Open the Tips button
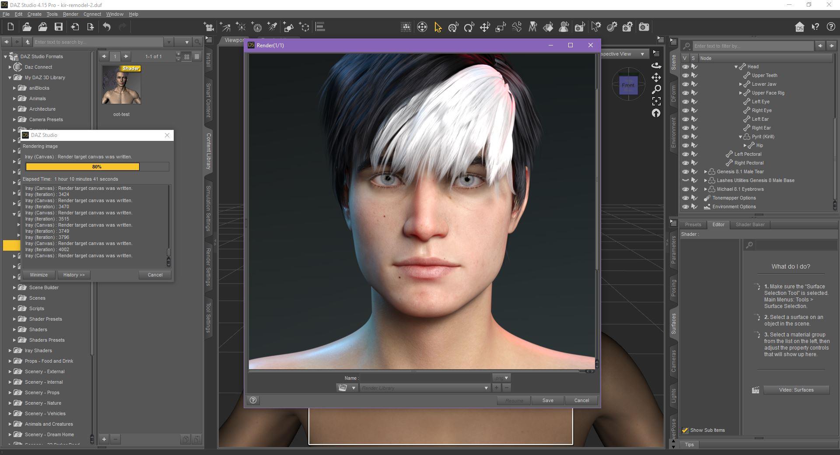The width and height of the screenshot is (840, 455). pyautogui.click(x=689, y=444)
